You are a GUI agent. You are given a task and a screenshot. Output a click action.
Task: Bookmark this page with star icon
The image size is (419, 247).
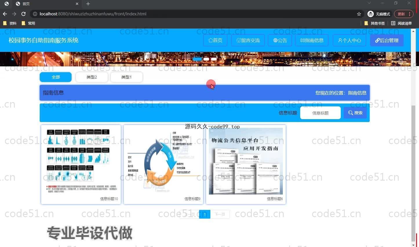pos(359,14)
